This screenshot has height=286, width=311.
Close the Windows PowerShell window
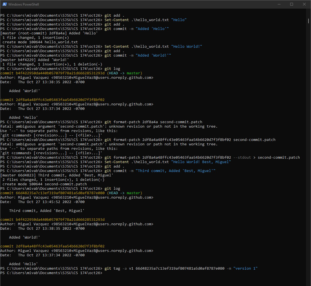pos(304,4)
